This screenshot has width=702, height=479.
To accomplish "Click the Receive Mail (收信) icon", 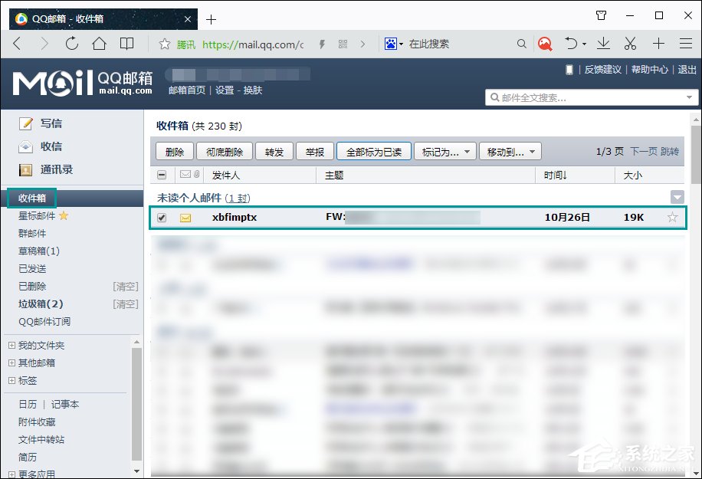I will [27, 146].
